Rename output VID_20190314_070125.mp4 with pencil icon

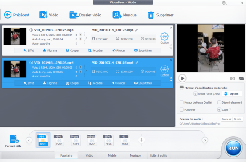coord(137,30)
